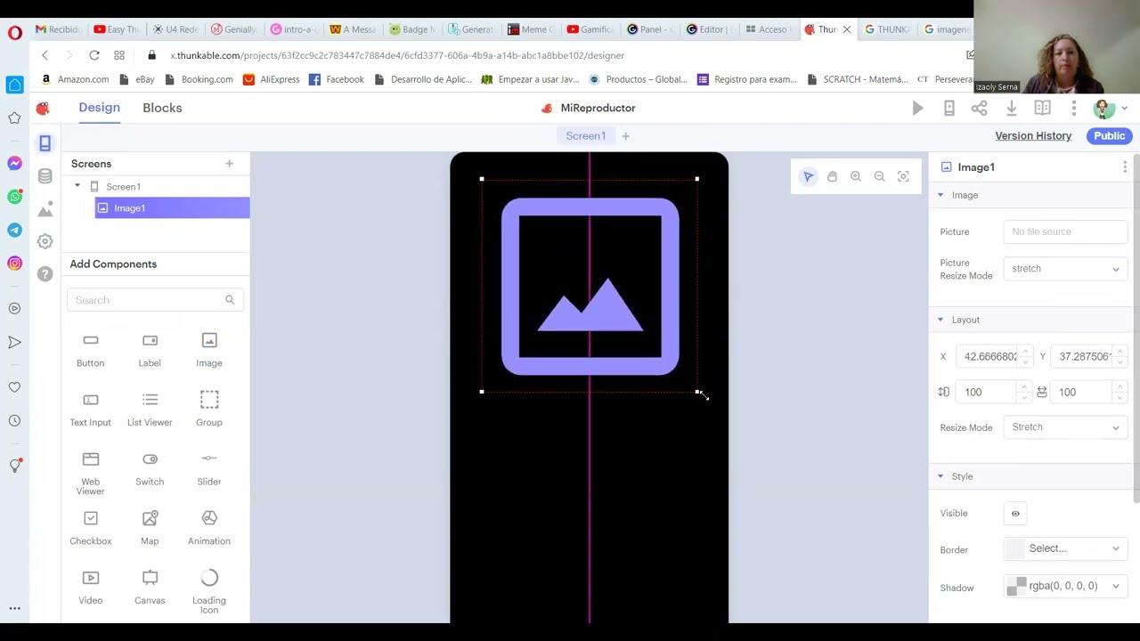Collapse the Image properties section
1140x641 pixels.
[x=940, y=195]
